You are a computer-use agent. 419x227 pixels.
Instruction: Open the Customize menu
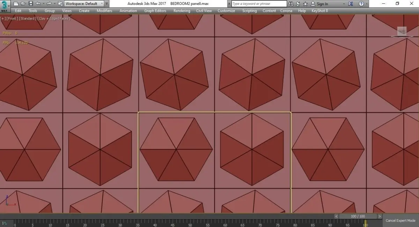click(x=226, y=11)
